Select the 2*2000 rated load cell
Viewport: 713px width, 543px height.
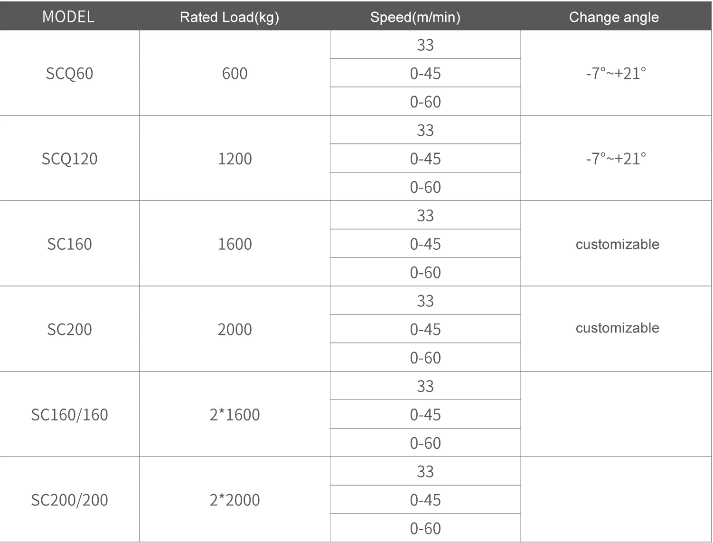[x=235, y=500]
